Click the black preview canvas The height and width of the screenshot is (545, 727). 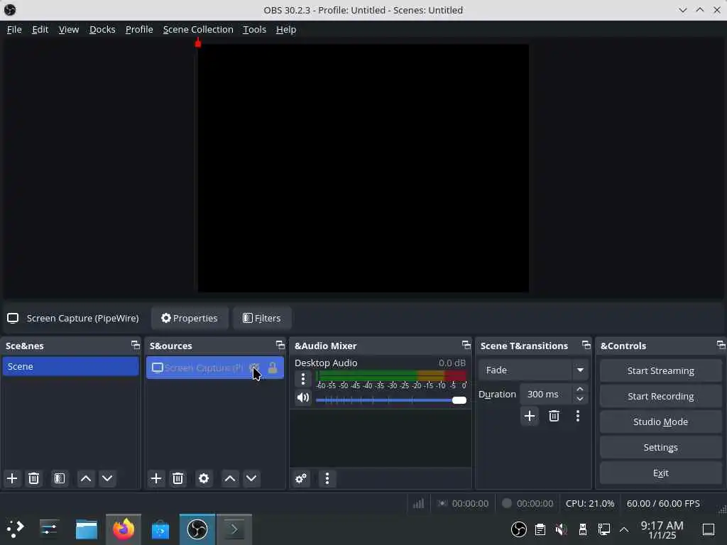point(363,168)
